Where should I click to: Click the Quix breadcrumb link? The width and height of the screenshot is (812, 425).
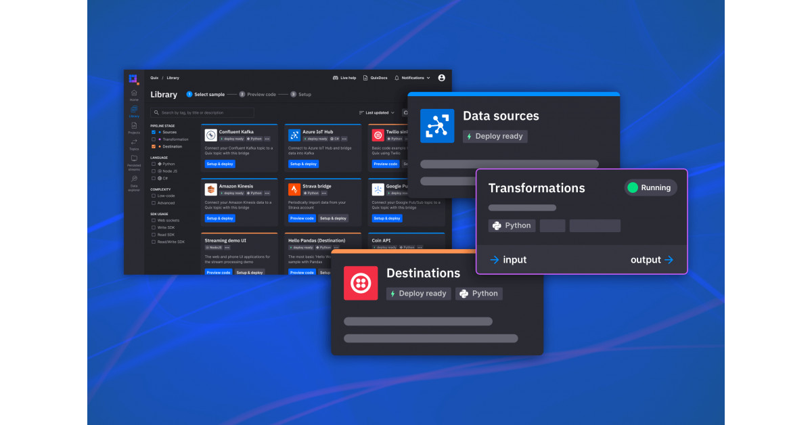(154, 78)
